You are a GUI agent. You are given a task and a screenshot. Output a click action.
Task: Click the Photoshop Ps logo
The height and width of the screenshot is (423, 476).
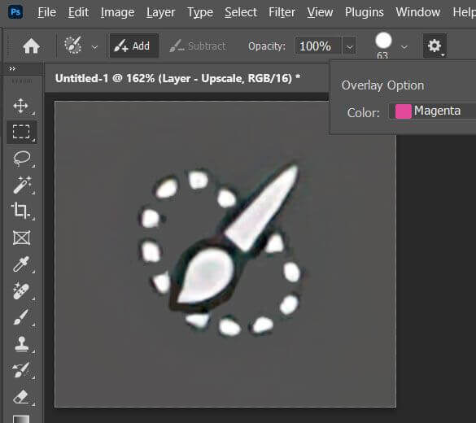pyautogui.click(x=15, y=12)
